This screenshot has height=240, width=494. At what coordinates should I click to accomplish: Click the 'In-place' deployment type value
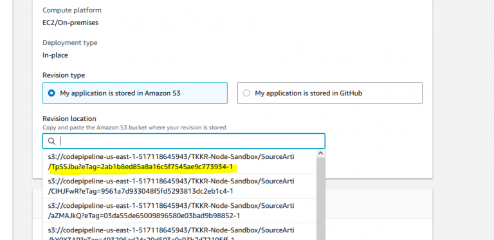coord(55,55)
